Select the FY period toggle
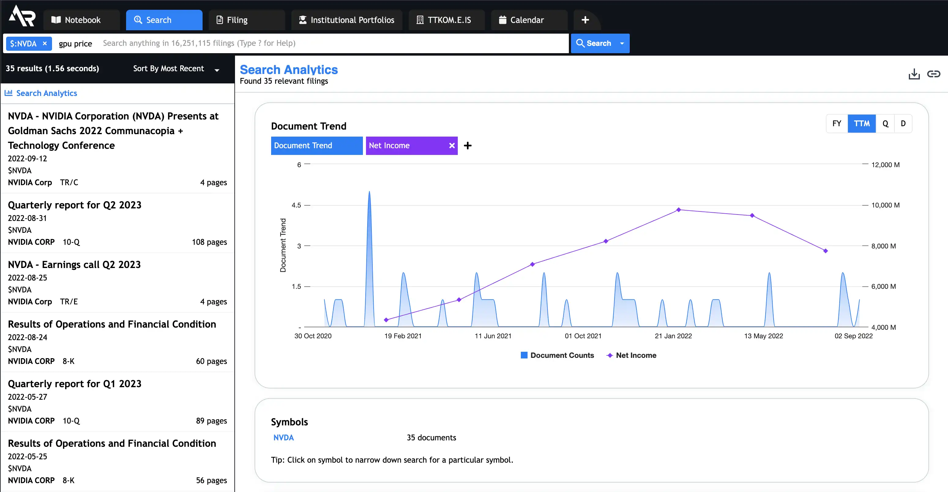948x492 pixels. pos(837,123)
